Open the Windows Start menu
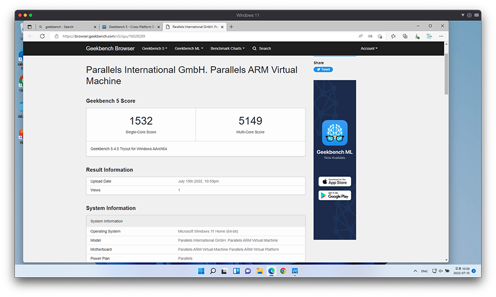Viewport: 496px width, 297px height. 201,271
